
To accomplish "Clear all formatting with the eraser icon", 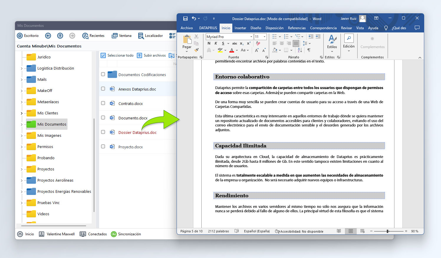I will [x=258, y=43].
